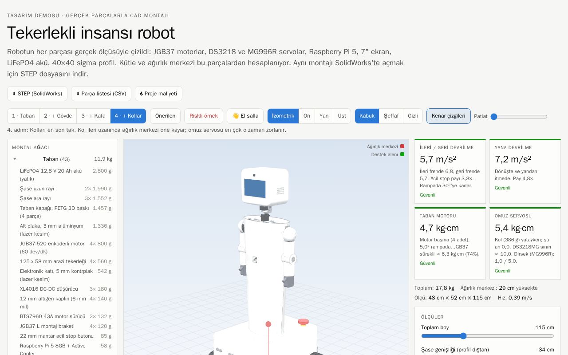Select the LiFePO4 12,8 V 20 Ah akü row

point(66,175)
